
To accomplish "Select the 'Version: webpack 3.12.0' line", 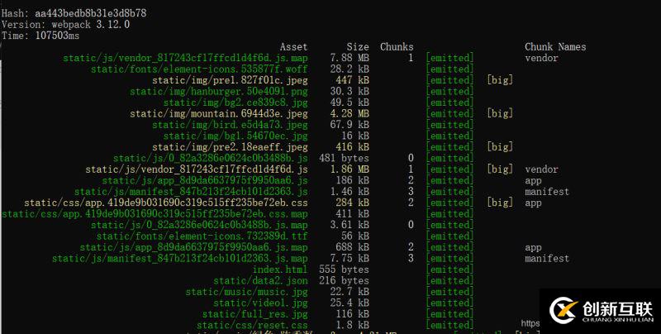I will [65, 25].
